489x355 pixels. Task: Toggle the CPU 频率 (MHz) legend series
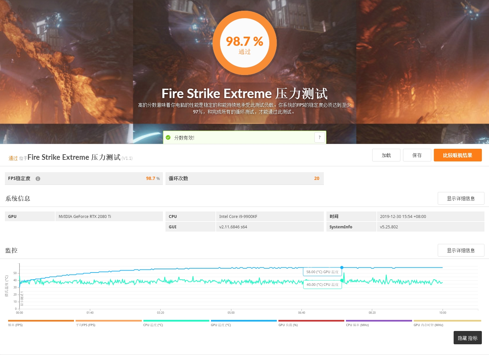[379, 323]
